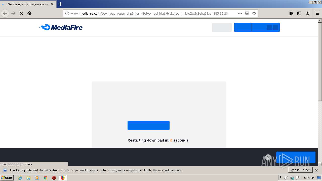322x181 pixels.
Task: Open the network tray icon
Action: click(292, 178)
